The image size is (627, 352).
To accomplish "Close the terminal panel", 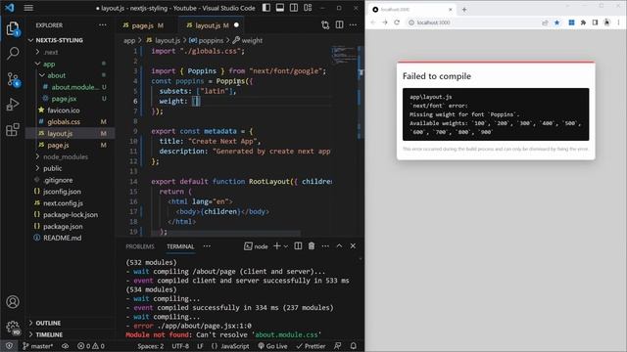I will tap(353, 246).
